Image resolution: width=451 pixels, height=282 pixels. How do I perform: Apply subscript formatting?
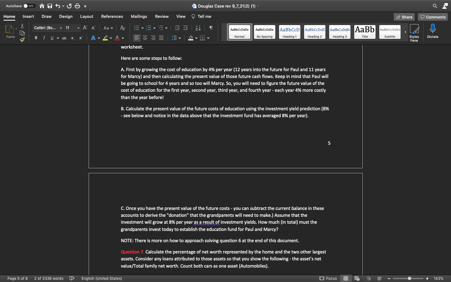[x=73, y=38]
